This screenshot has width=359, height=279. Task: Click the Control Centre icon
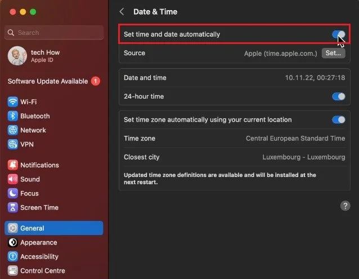coord(13,271)
